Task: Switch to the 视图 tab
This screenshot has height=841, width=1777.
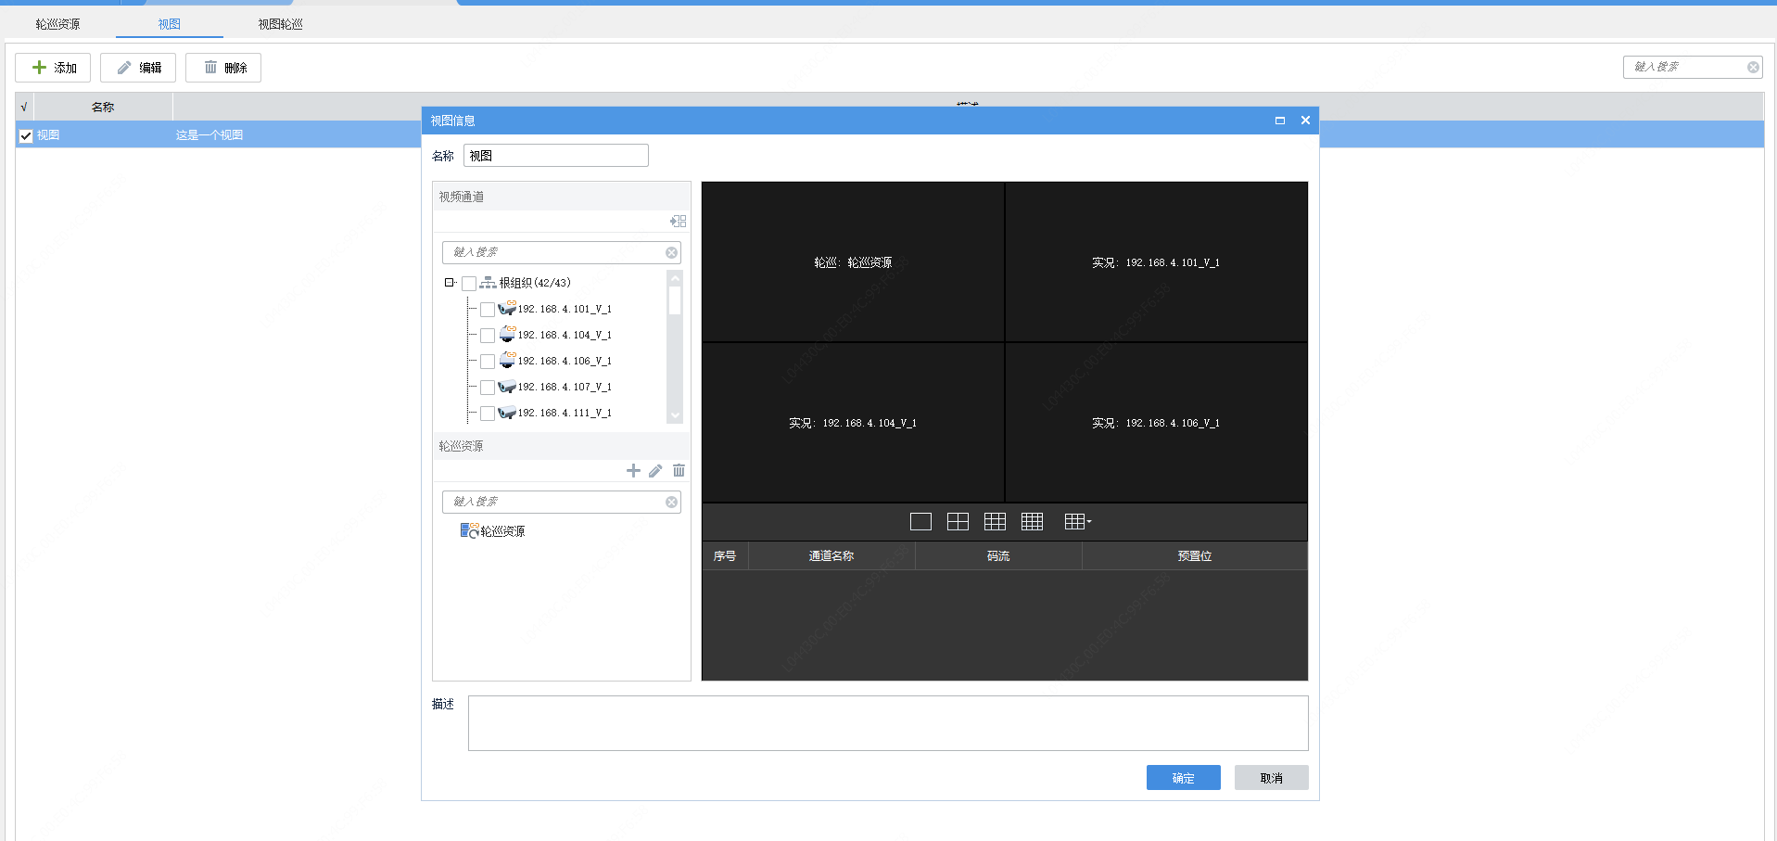Action: 170,24
